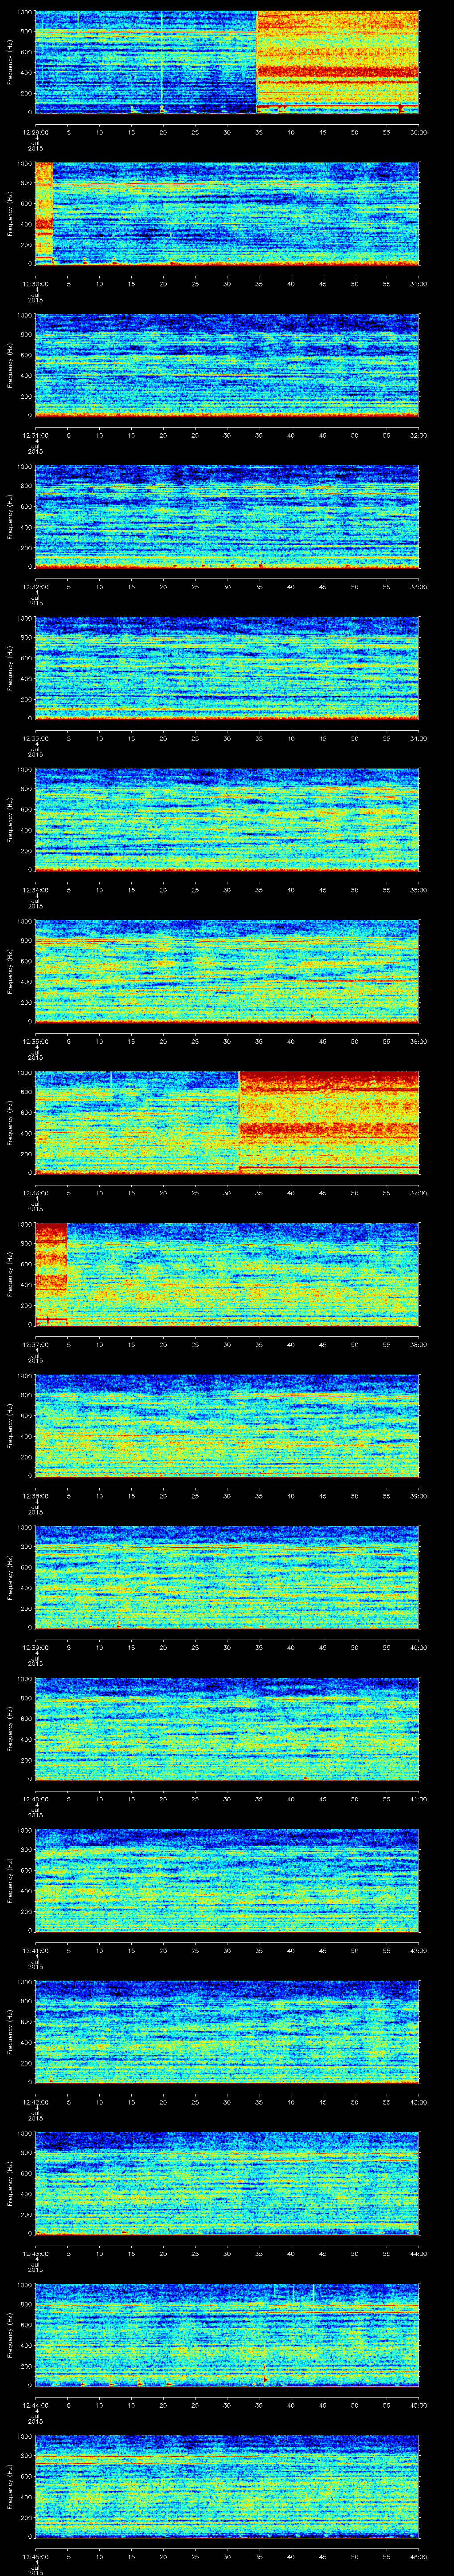Select the spectrogram panel starting at 12:36:00
The width and height of the screenshot is (454, 2576).
(227, 1123)
